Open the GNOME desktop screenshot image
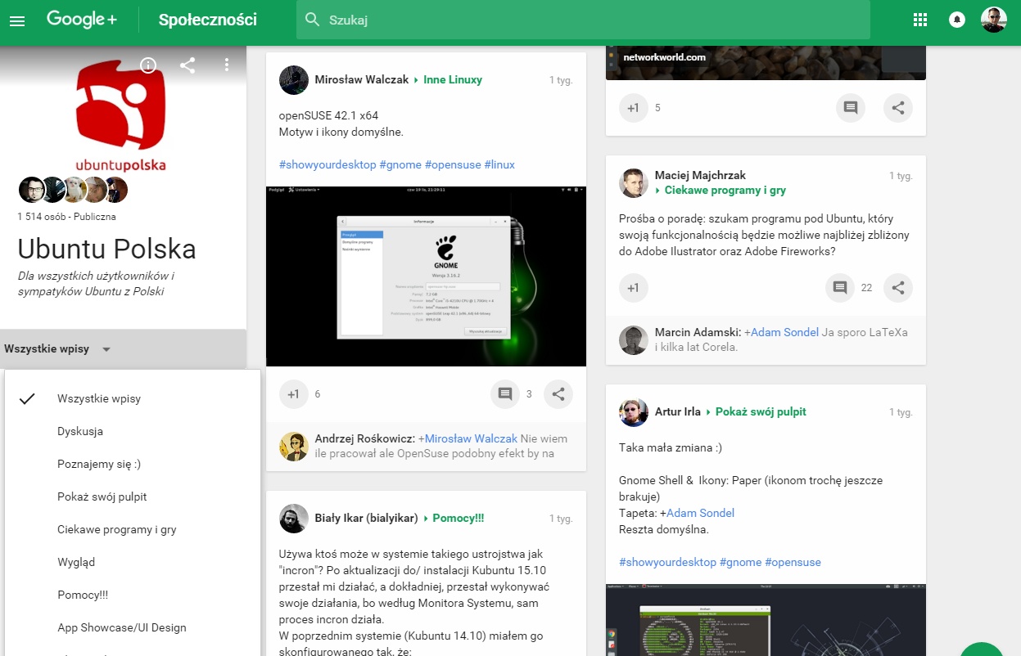This screenshot has width=1021, height=656. click(x=426, y=276)
